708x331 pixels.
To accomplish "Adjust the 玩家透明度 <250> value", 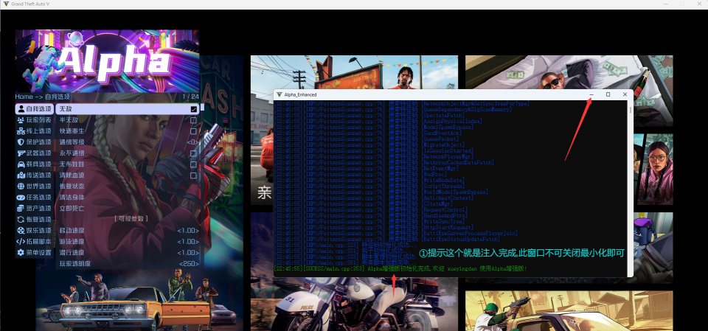I will pos(188,264).
